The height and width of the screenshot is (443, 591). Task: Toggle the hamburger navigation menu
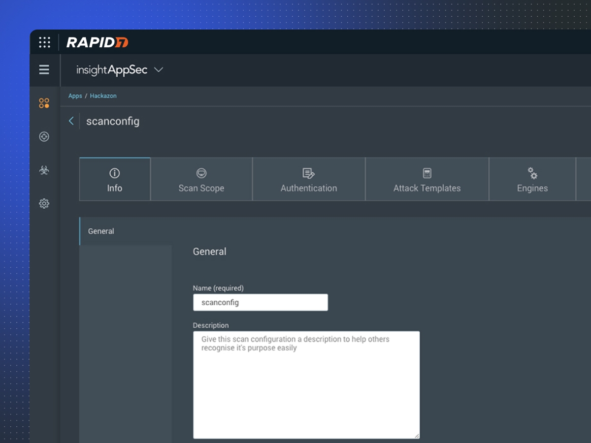point(44,70)
